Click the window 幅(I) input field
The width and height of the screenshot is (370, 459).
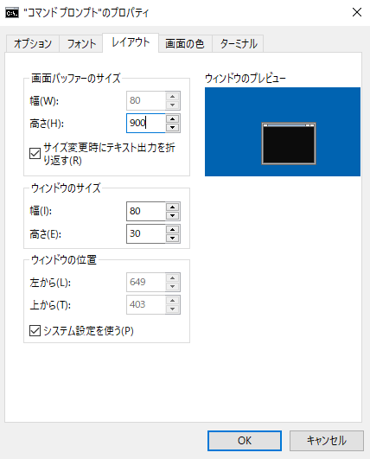(146, 212)
